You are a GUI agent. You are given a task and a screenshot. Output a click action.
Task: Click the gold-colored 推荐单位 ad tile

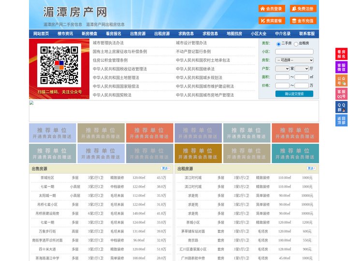(x=198, y=154)
